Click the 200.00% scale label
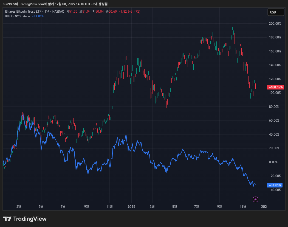Image resolution: width=288 pixels, height=227 pixels. (275, 24)
